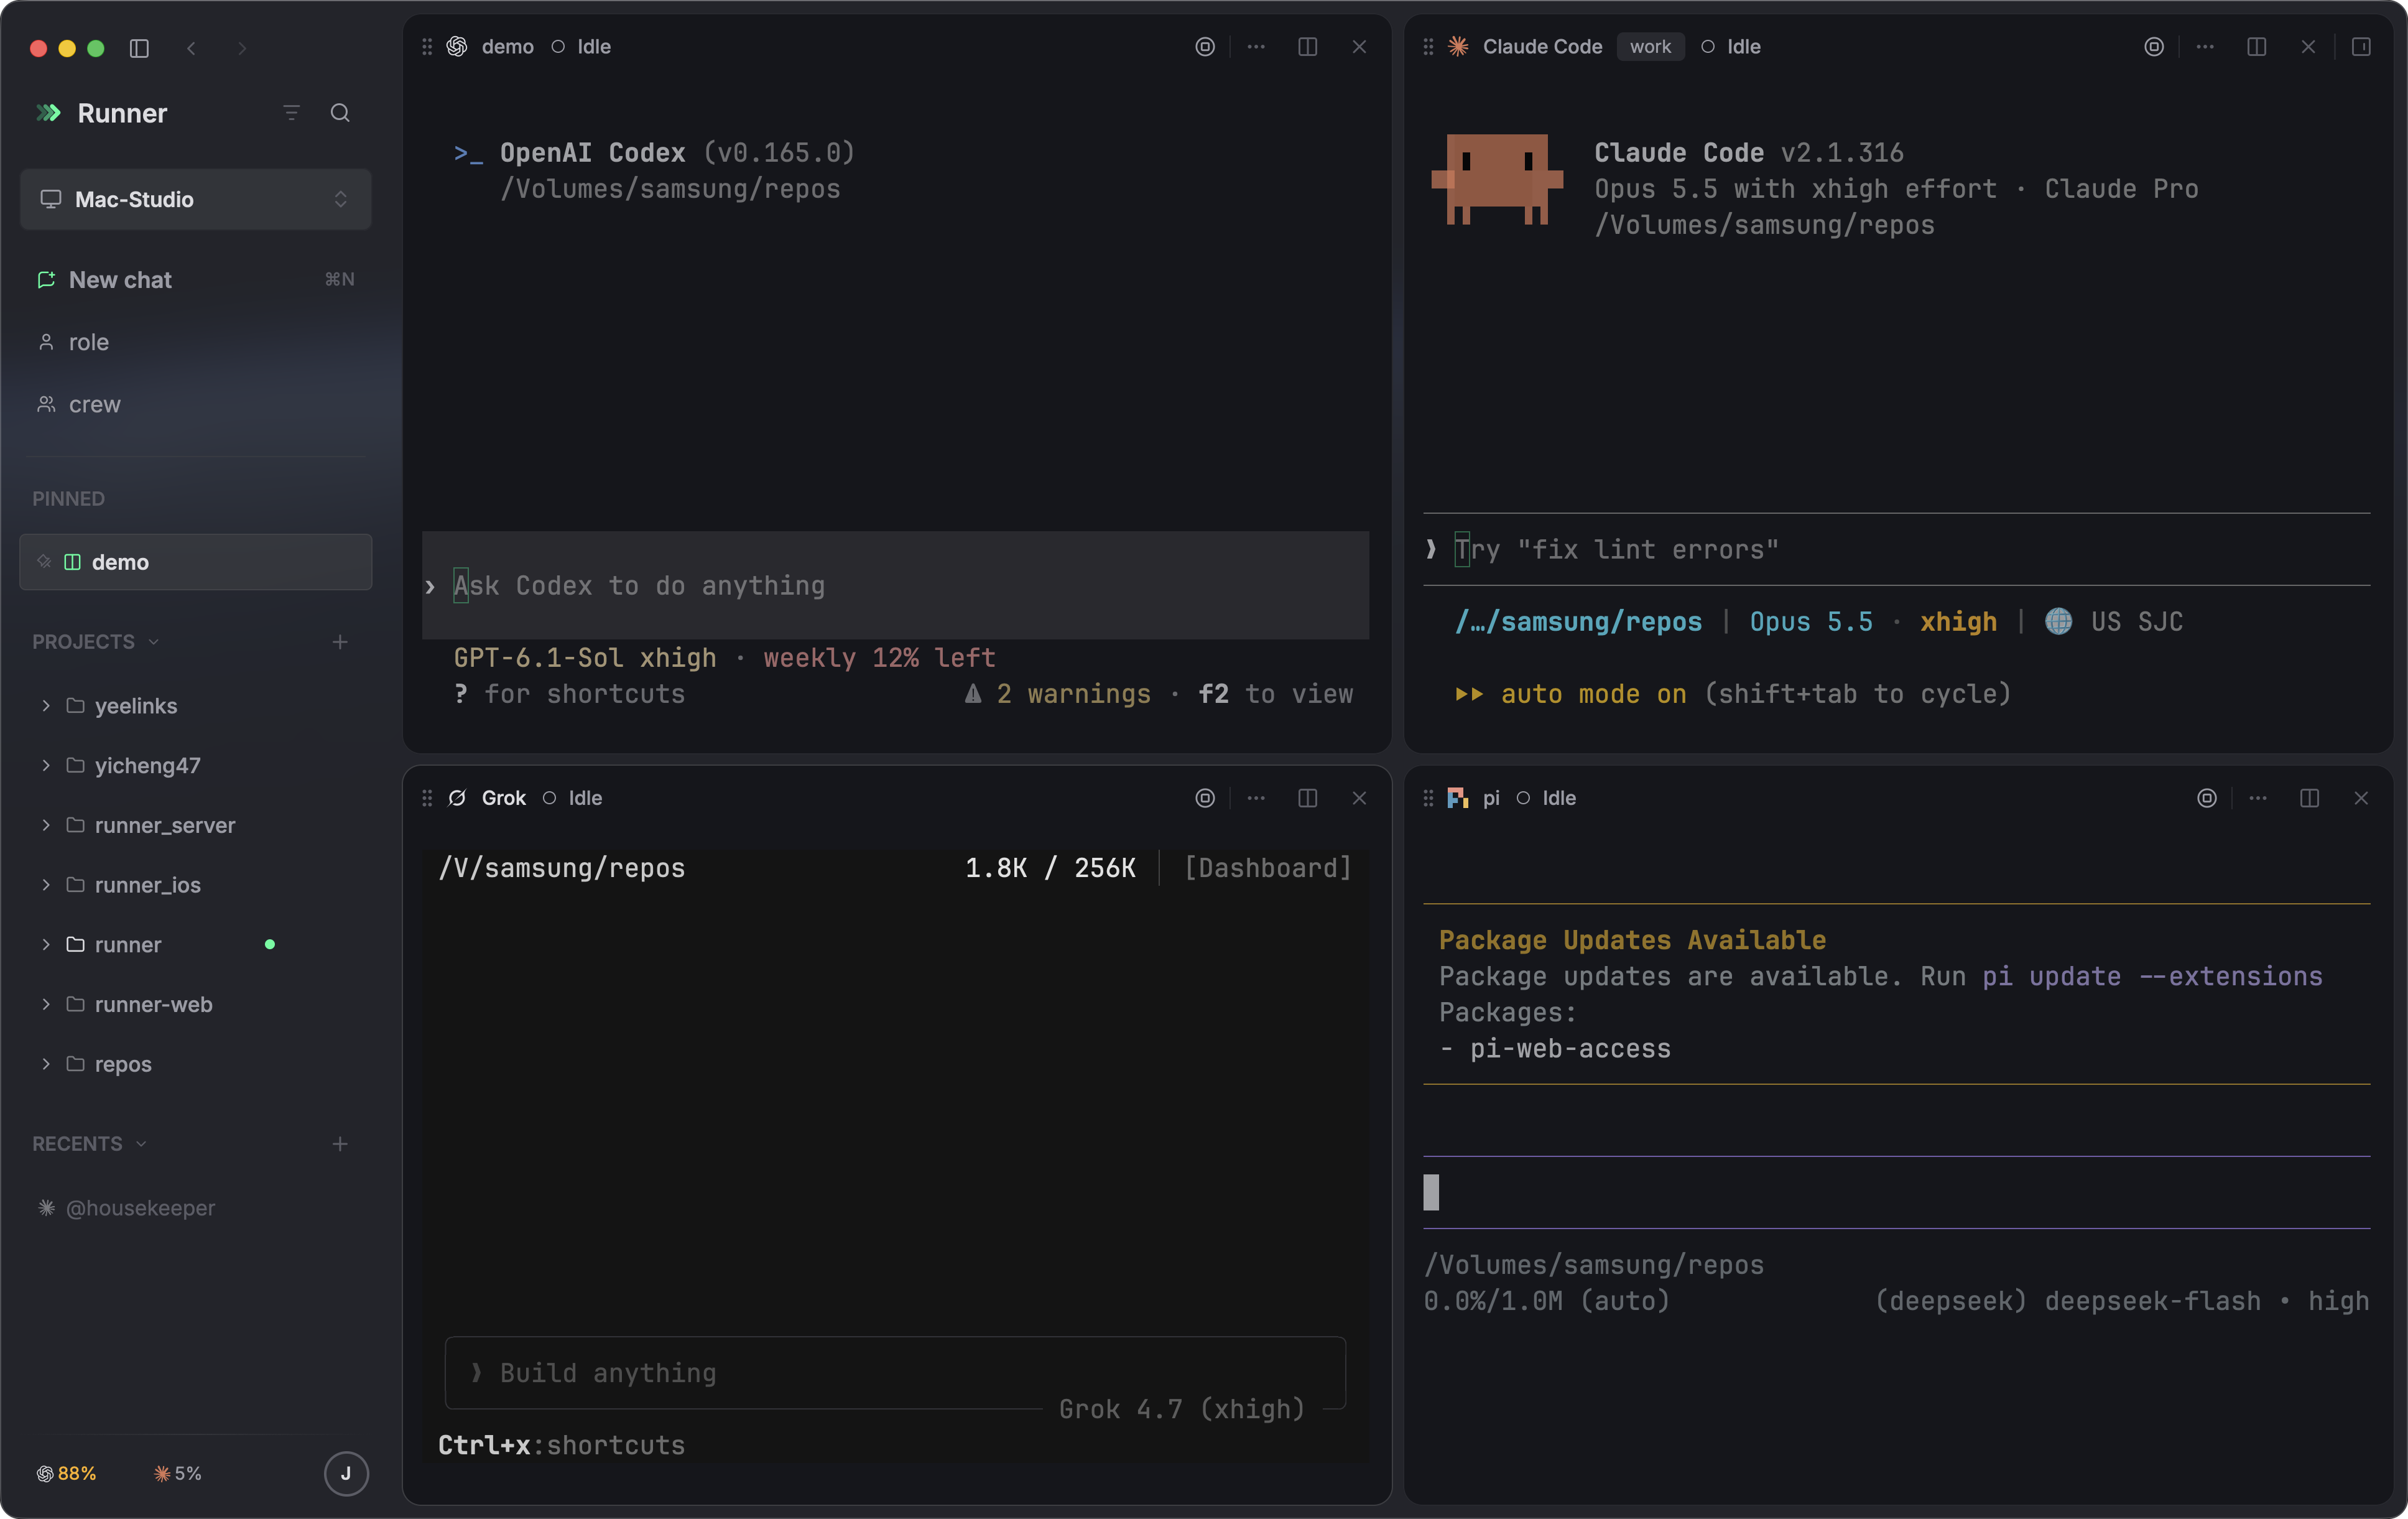
Task: Split the pi pane
Action: 2309,798
